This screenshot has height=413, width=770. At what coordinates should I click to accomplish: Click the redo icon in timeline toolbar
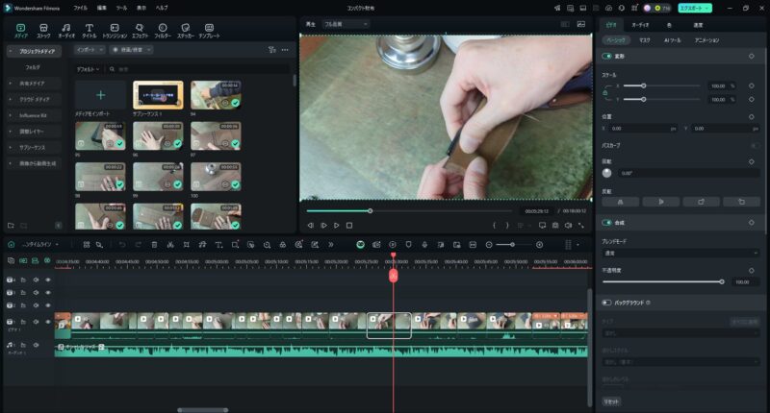point(138,245)
